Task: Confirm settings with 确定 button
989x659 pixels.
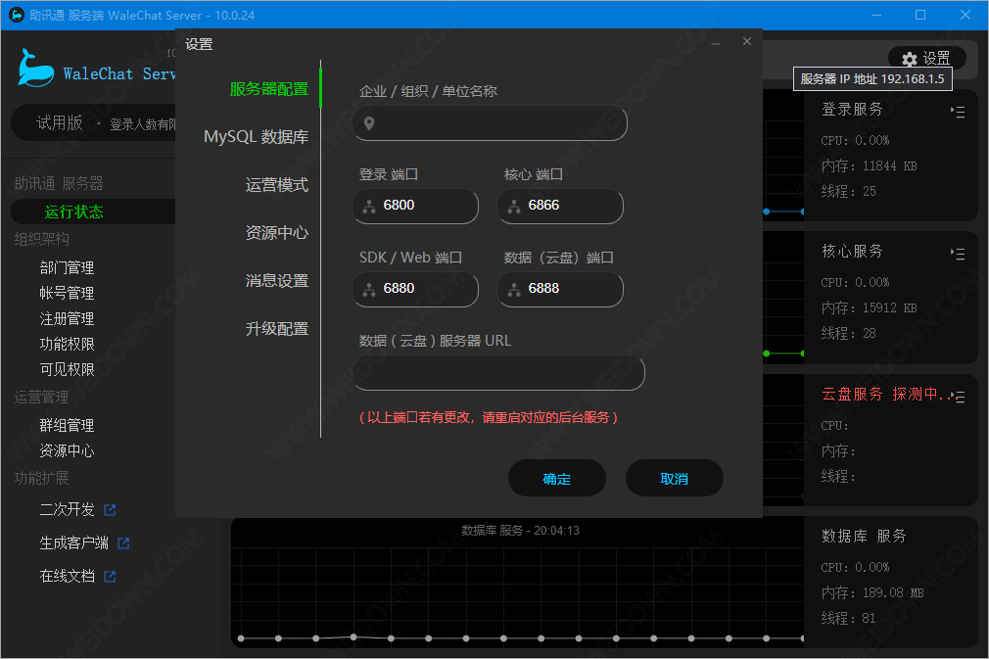Action: [x=557, y=479]
